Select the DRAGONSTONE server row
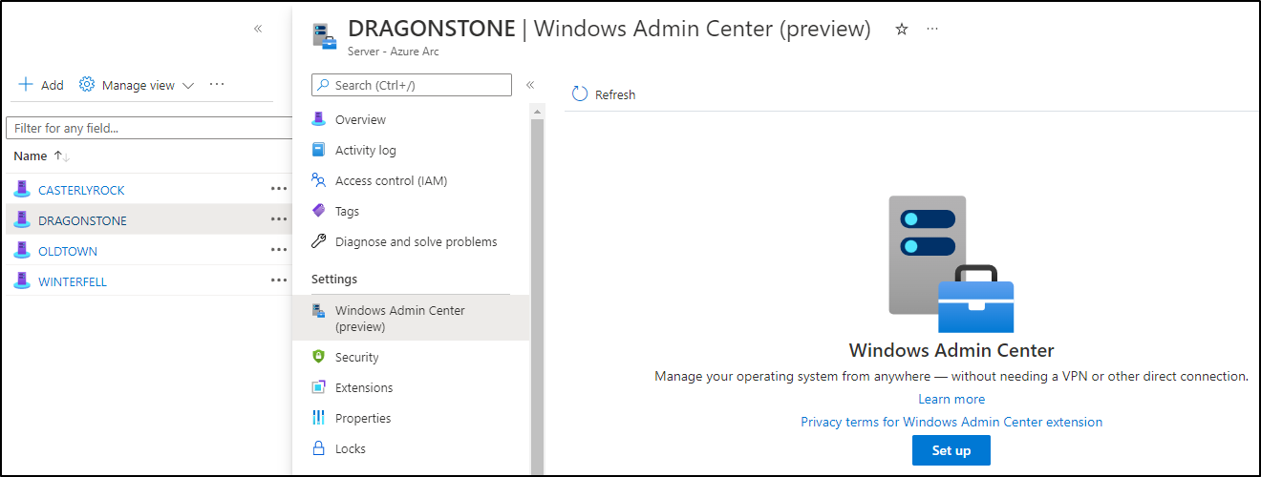Viewport: 1261px width, 477px height. 149,219
